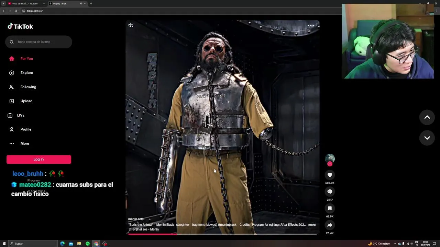Click the video progress bar
440x247 pixels.
coord(222,234)
